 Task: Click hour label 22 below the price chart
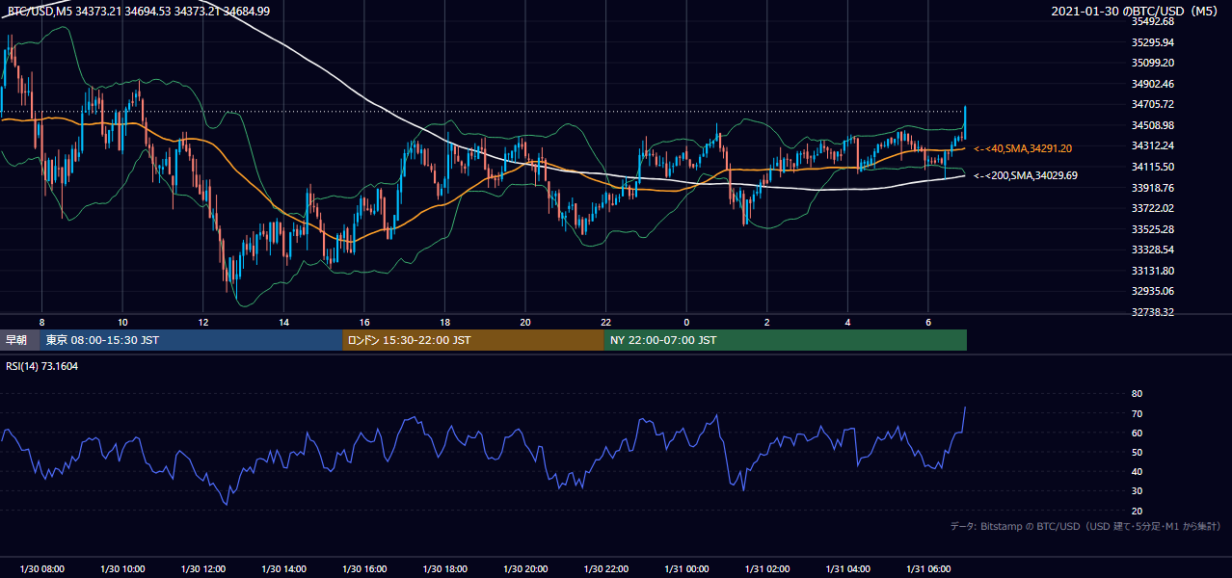point(606,322)
